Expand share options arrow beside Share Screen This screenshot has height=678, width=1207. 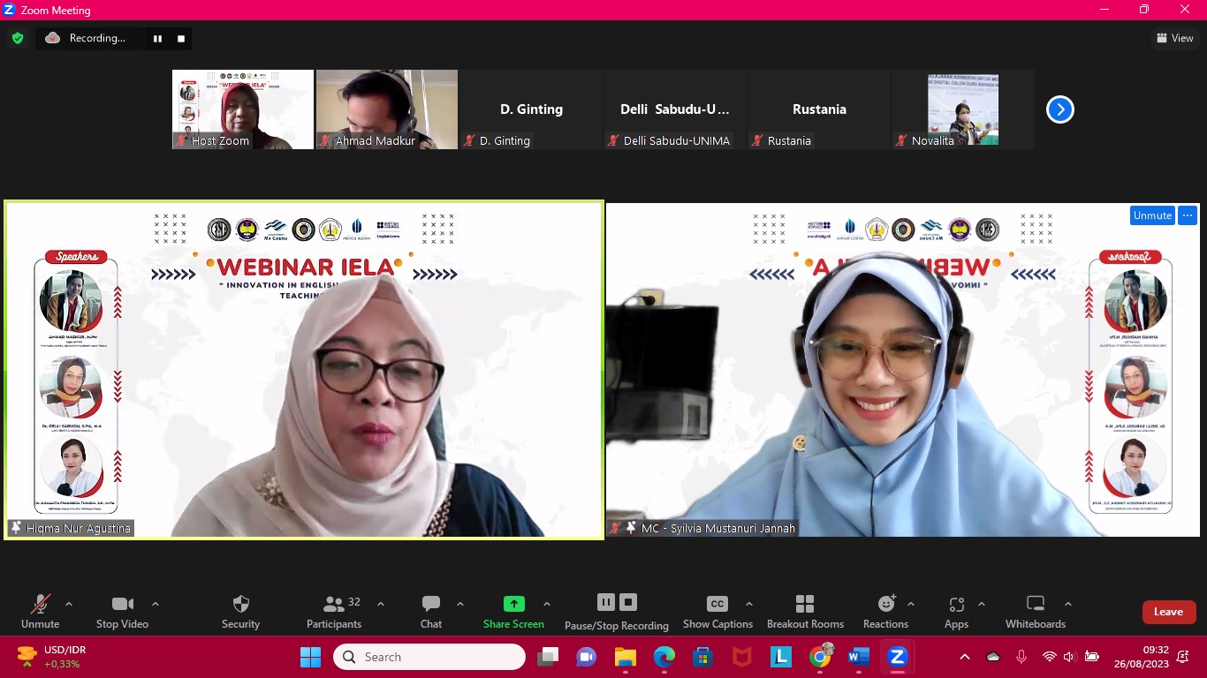click(x=547, y=604)
